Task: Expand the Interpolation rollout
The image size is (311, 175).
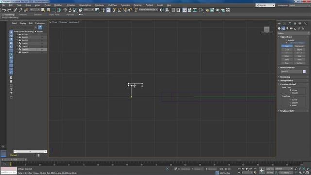Action: 286,81
